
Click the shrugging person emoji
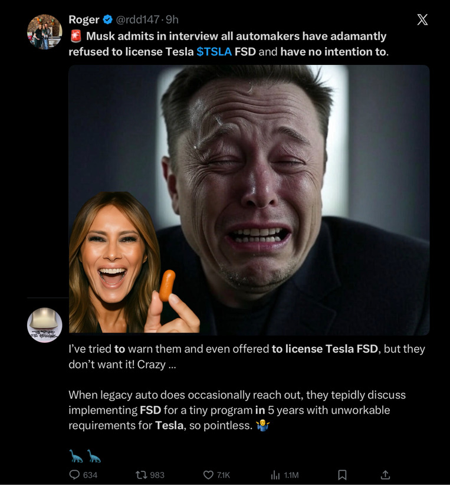(263, 425)
